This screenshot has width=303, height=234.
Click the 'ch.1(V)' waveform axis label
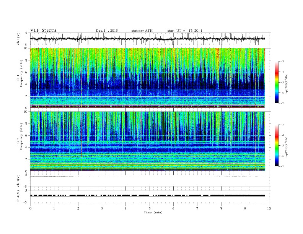click(18, 39)
